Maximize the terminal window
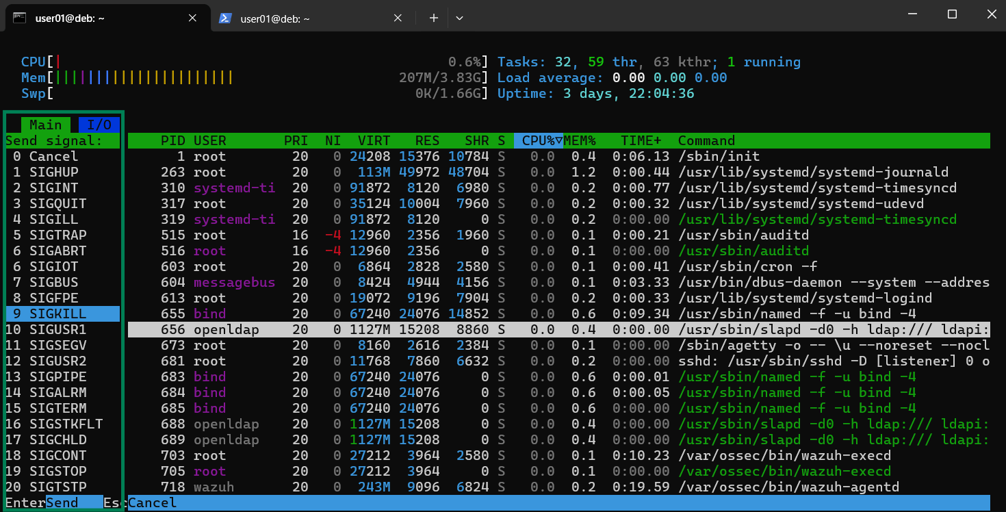The height and width of the screenshot is (512, 1006). [x=952, y=14]
